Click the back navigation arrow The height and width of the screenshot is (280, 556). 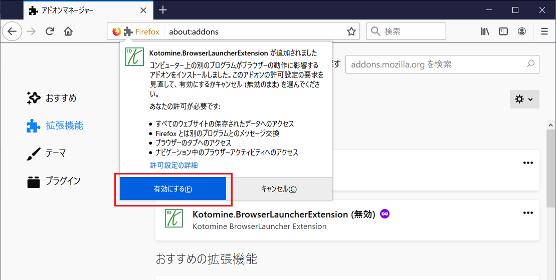point(12,31)
